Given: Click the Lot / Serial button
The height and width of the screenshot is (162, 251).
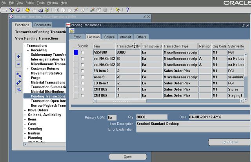Looking at the screenshot, I should click(x=229, y=142).
